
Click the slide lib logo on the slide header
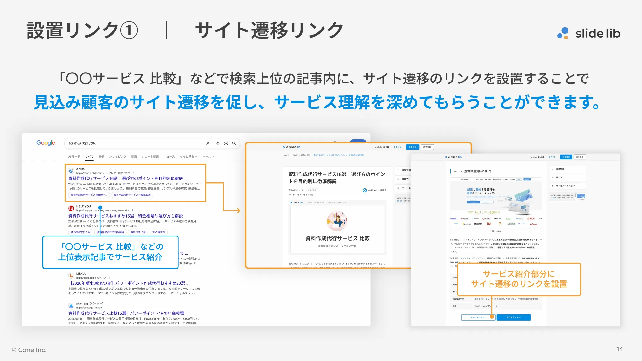tap(588, 33)
